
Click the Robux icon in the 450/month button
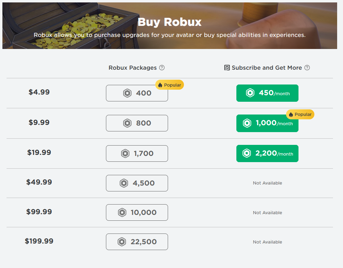point(250,93)
